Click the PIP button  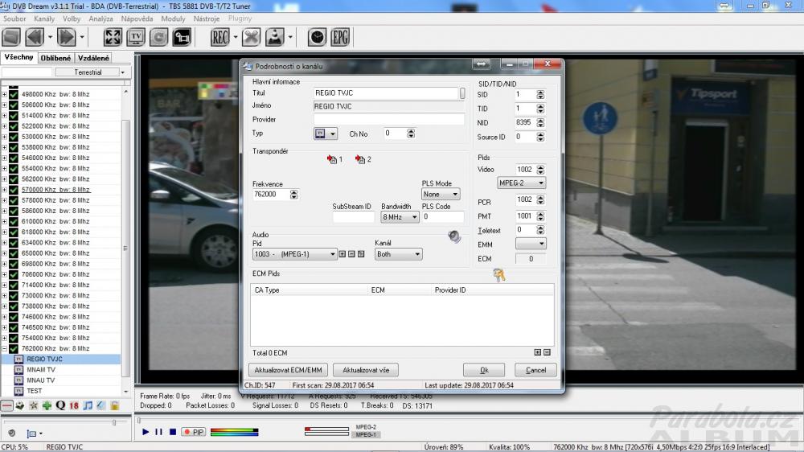coord(194,432)
